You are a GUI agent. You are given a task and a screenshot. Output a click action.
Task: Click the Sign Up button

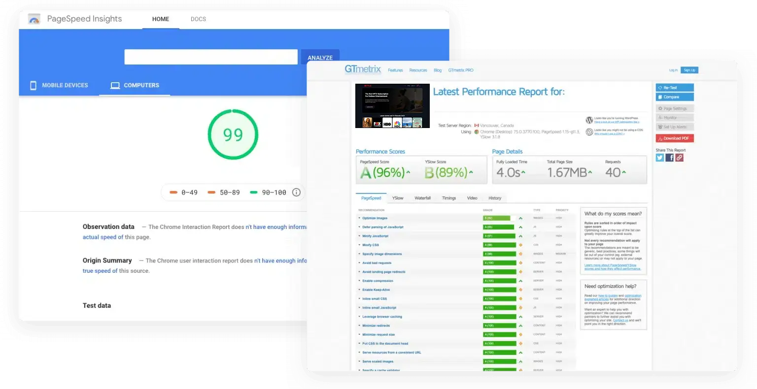click(689, 70)
